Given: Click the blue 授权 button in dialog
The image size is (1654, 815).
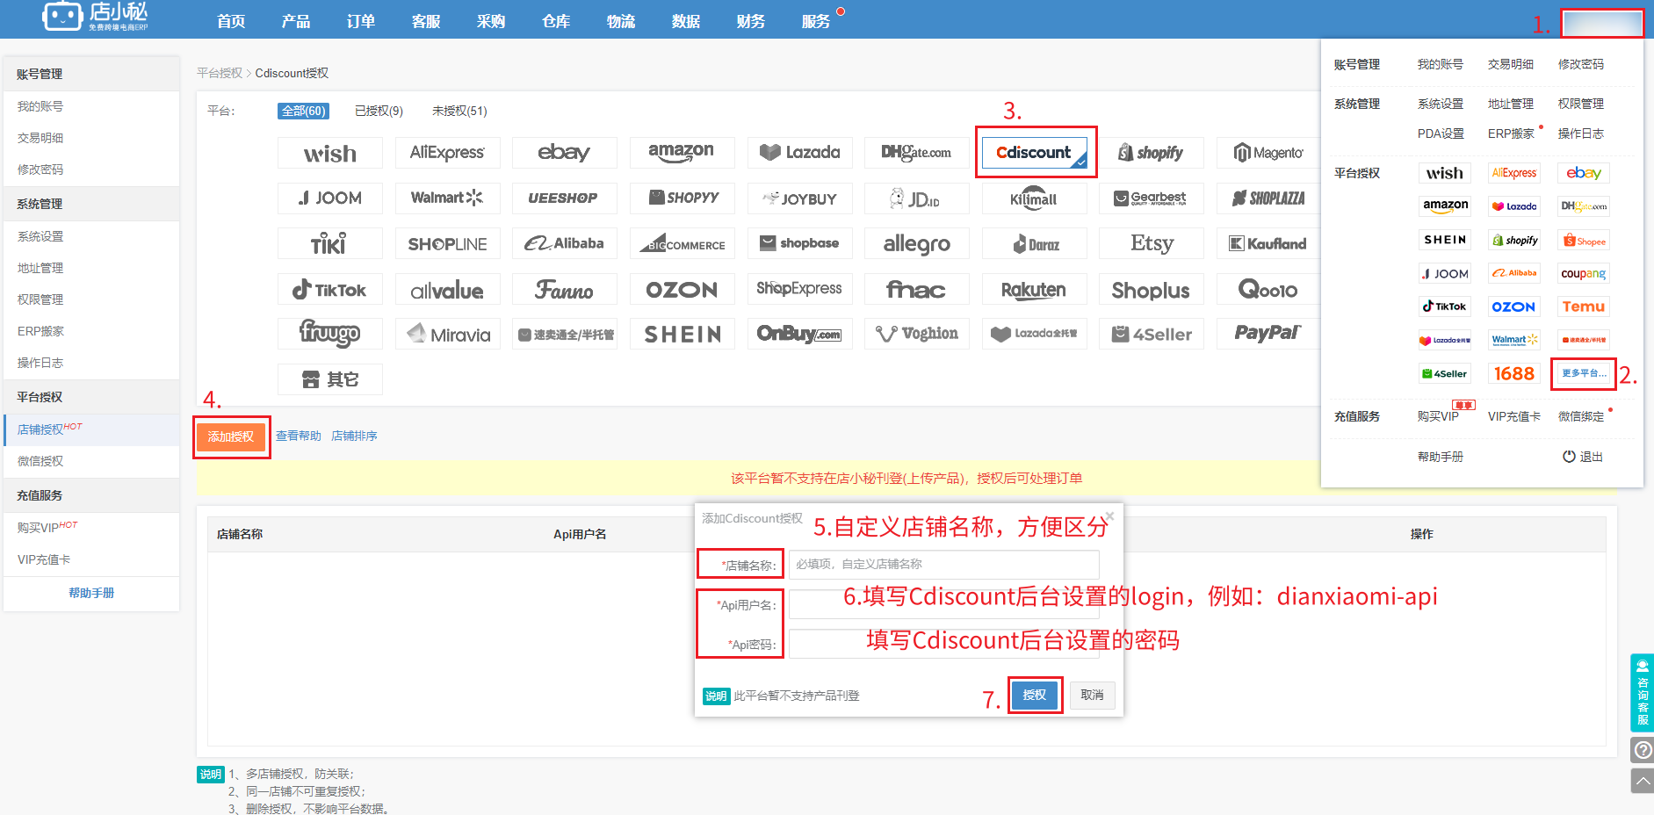Looking at the screenshot, I should click(x=1035, y=695).
